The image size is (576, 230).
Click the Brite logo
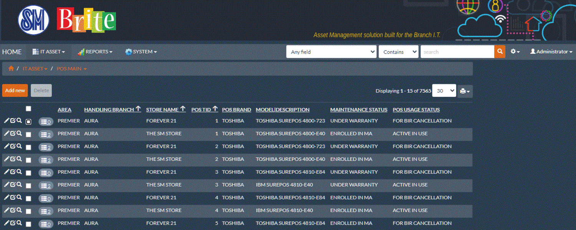click(x=86, y=20)
